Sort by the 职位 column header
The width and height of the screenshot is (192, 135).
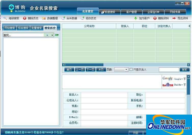point(144,26)
